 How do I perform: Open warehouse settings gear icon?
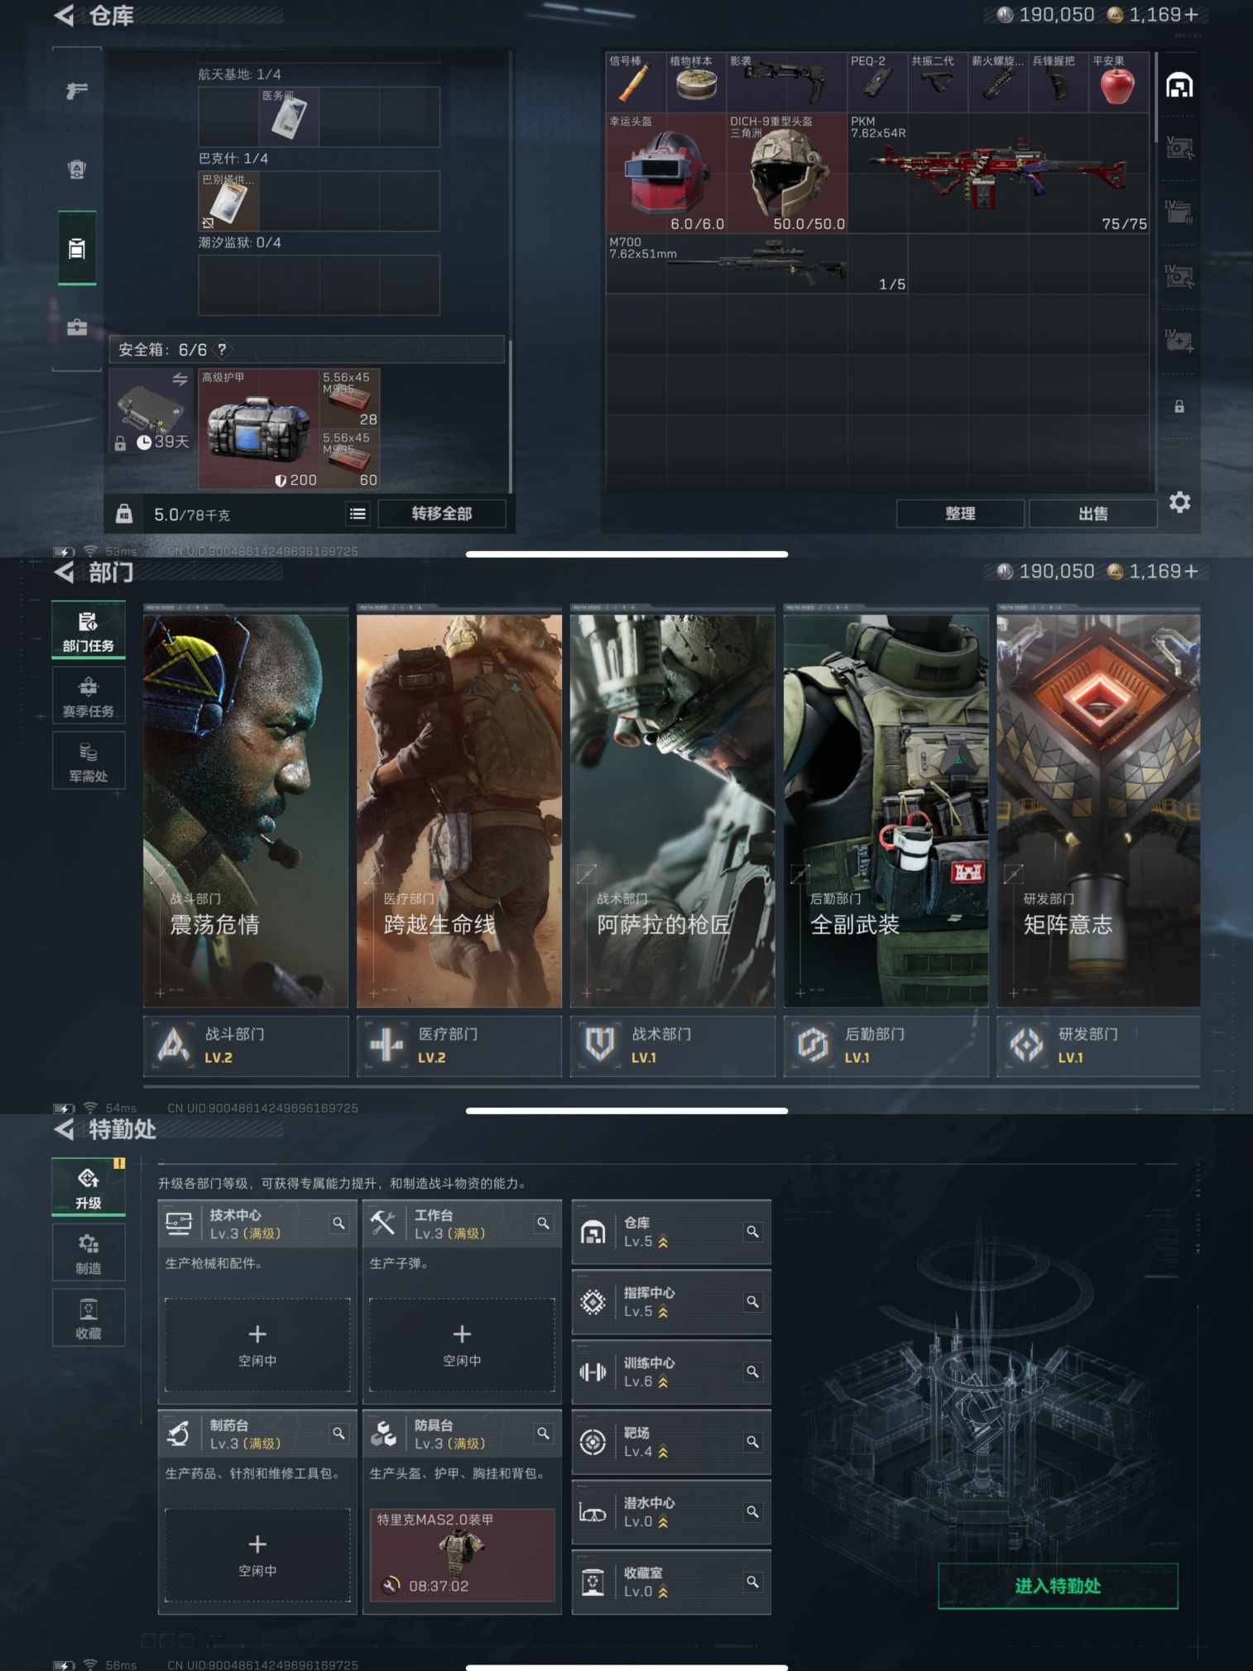coord(1179,502)
